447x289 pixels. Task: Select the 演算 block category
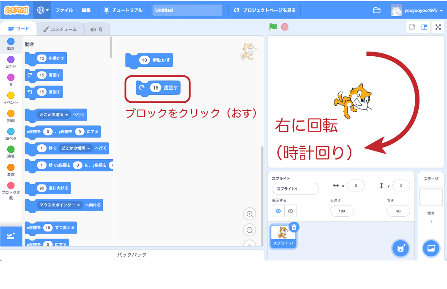[x=11, y=152]
